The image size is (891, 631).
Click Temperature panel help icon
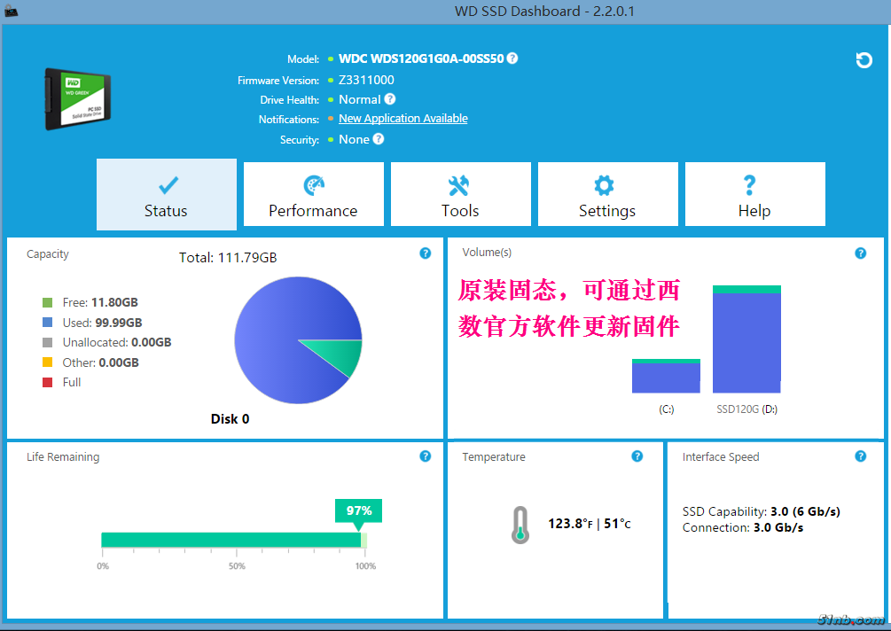pyautogui.click(x=637, y=456)
